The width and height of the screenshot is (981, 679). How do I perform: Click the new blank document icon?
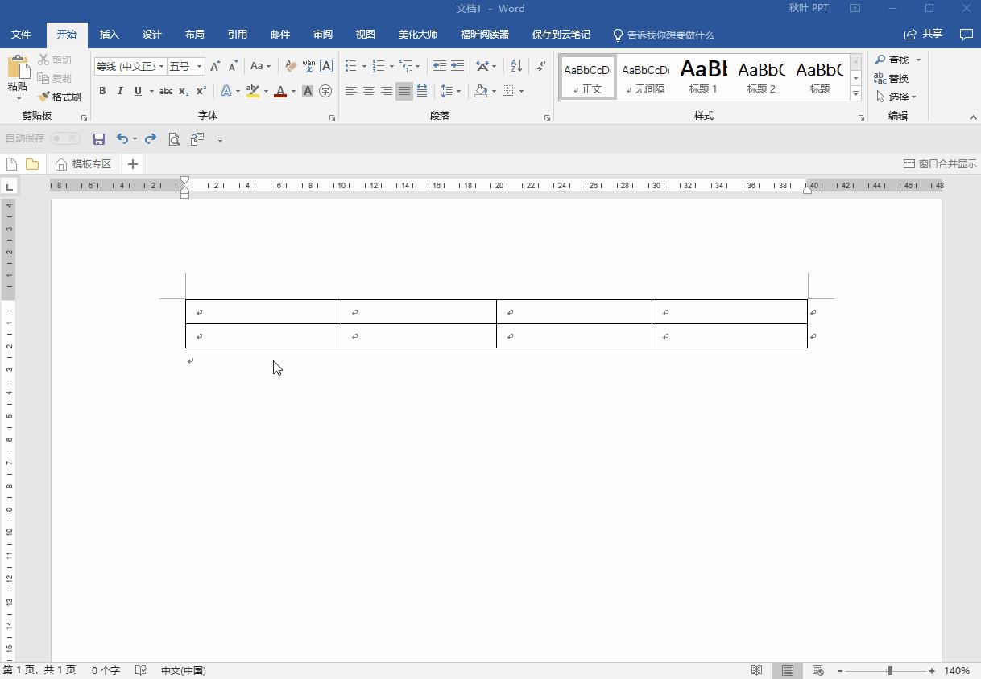click(11, 164)
